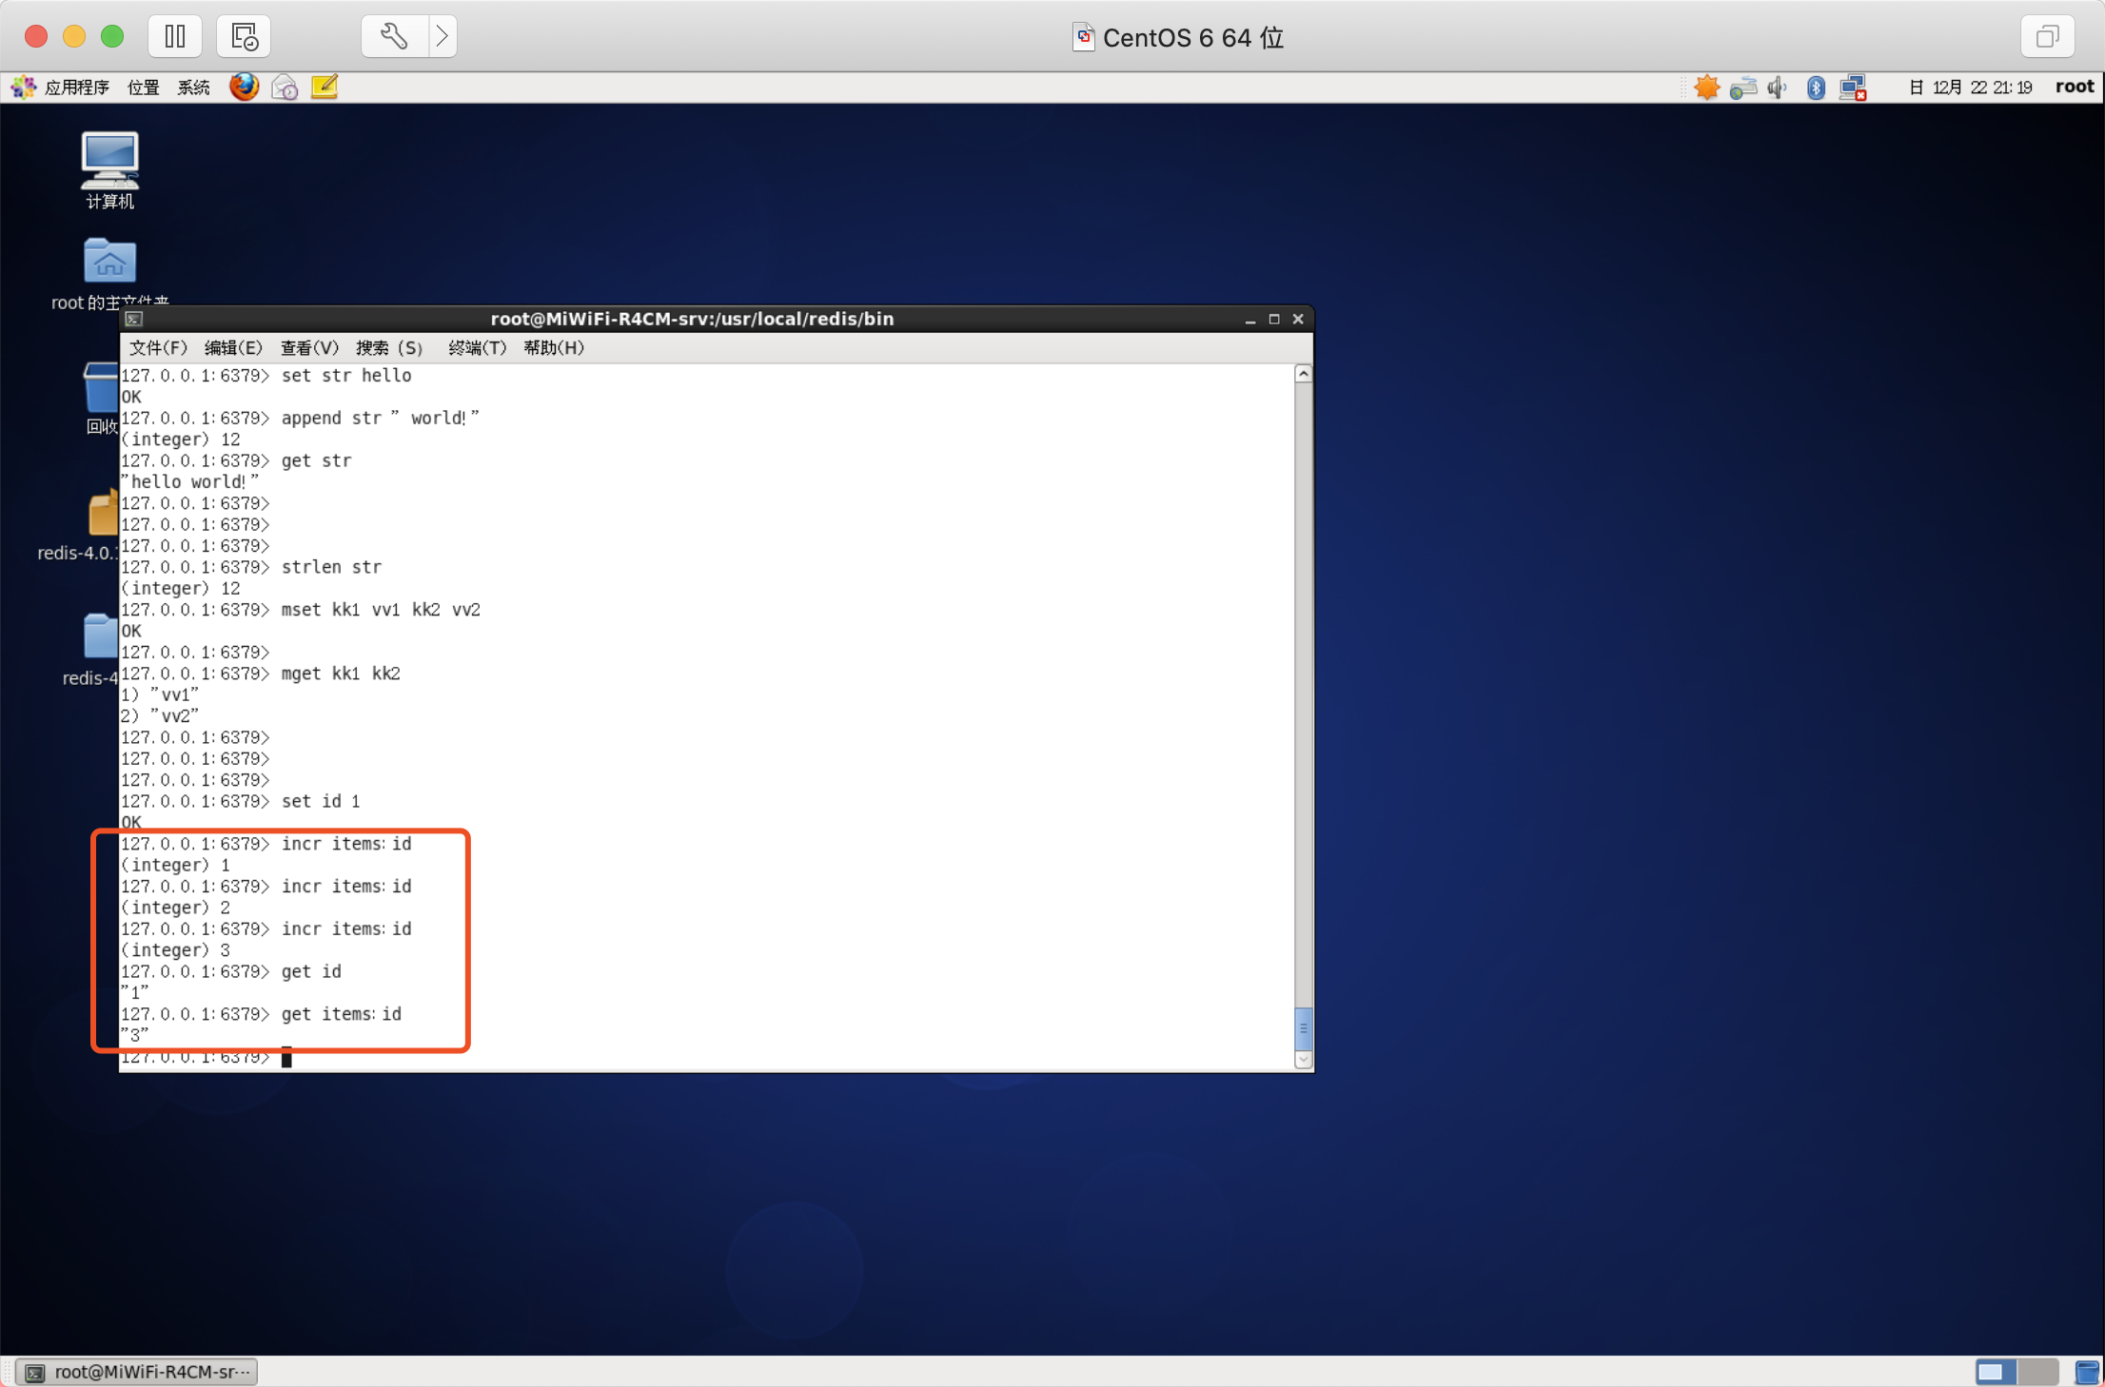The width and height of the screenshot is (2105, 1387).
Task: Click the terminal scrollbar up arrow
Action: [1304, 375]
